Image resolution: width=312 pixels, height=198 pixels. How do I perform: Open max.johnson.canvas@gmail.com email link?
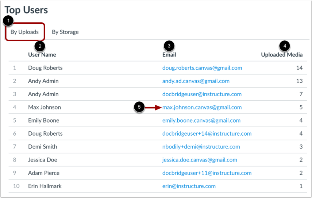[202, 107]
